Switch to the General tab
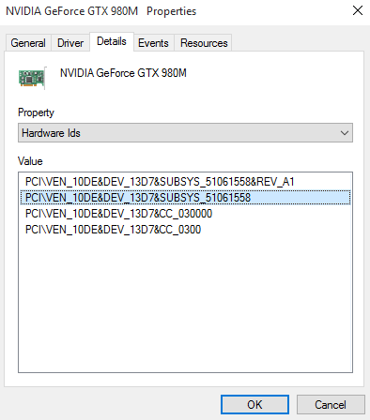Viewport: 370px width, 420px height. pos(28,43)
